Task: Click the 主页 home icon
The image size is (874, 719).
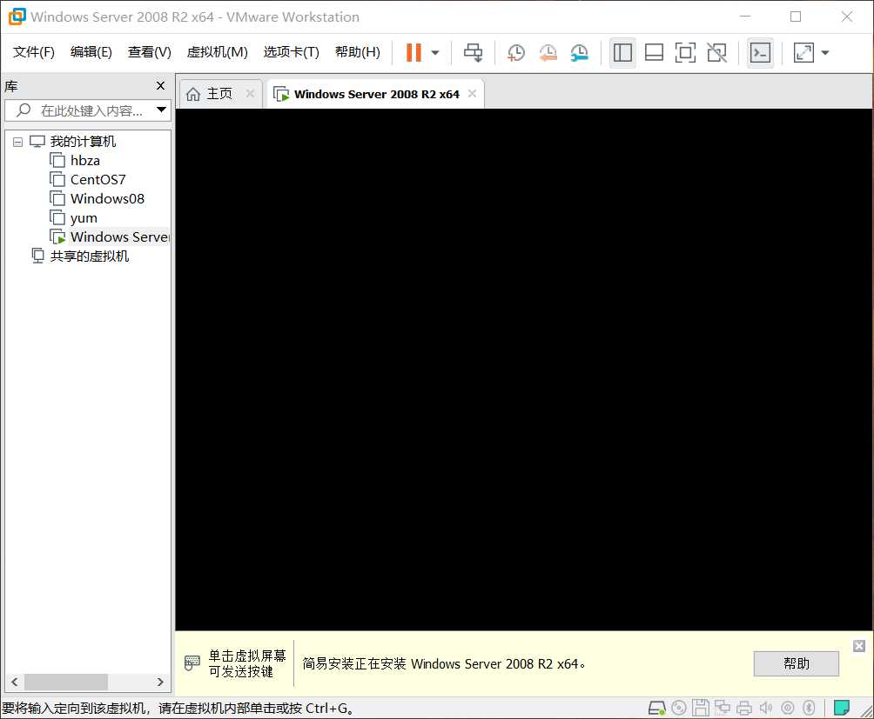Action: [x=193, y=94]
